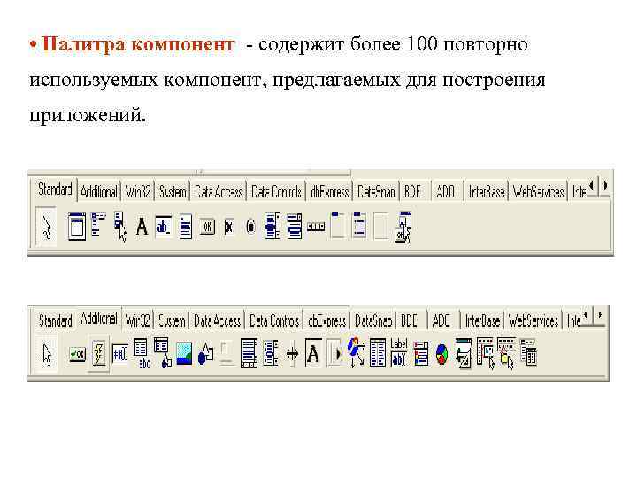Pick the CustomizeDlg component icon
Image resolution: width=637 pixels, height=478 pixels.
pyautogui.click(x=528, y=352)
